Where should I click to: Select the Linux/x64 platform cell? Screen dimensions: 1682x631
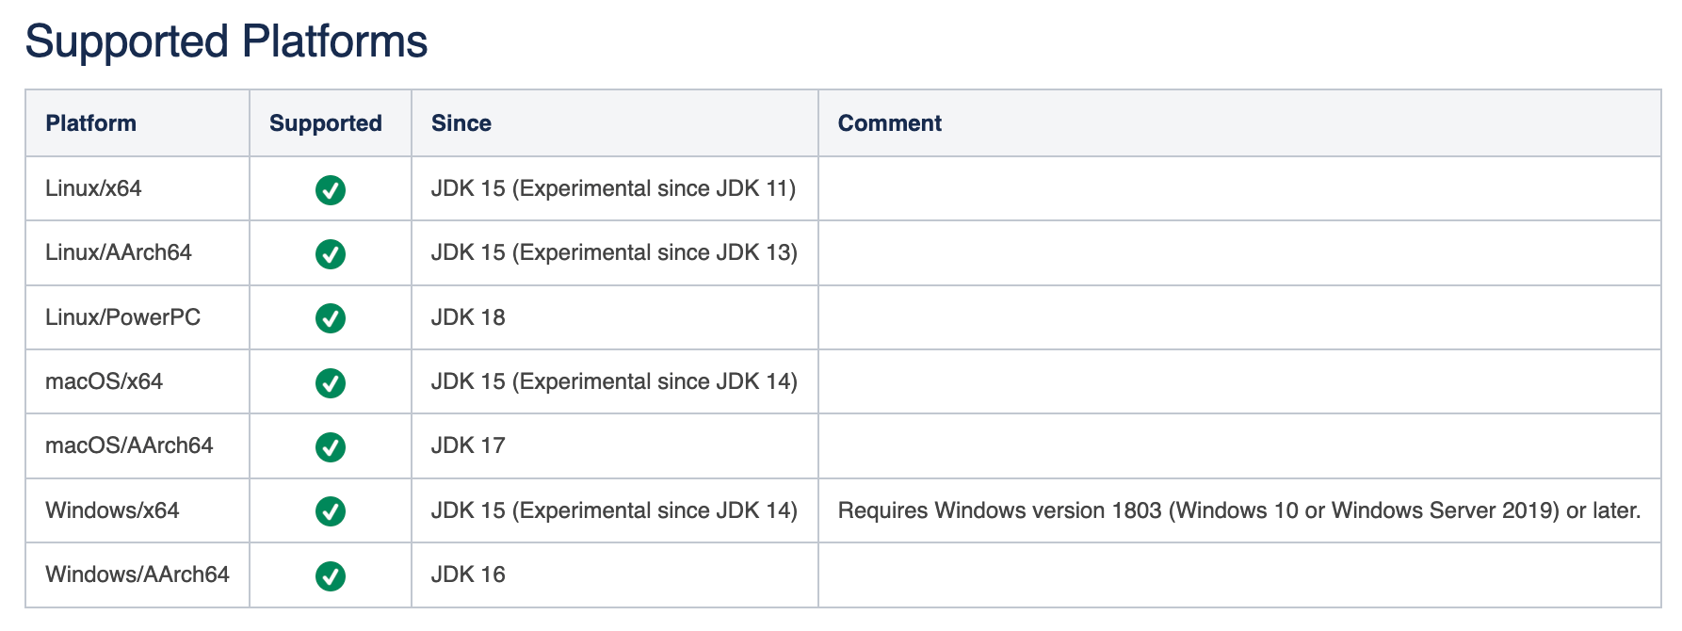pos(137,188)
